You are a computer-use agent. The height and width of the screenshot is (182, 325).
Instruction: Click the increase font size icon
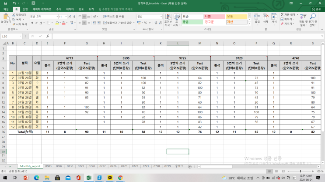tap(70, 17)
